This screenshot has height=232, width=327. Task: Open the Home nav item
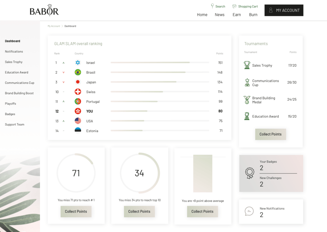(202, 15)
